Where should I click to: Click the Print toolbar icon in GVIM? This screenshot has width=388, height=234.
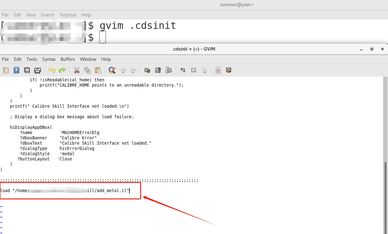38,70
